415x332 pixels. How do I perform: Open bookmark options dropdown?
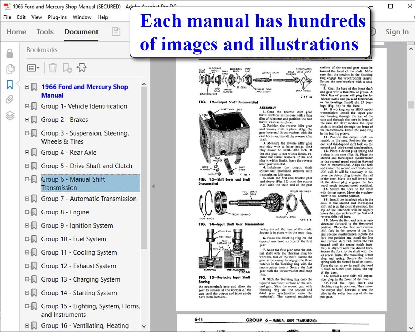(x=34, y=68)
